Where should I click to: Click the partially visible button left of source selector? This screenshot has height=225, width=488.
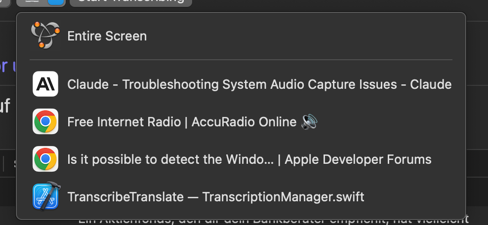(4, 2)
